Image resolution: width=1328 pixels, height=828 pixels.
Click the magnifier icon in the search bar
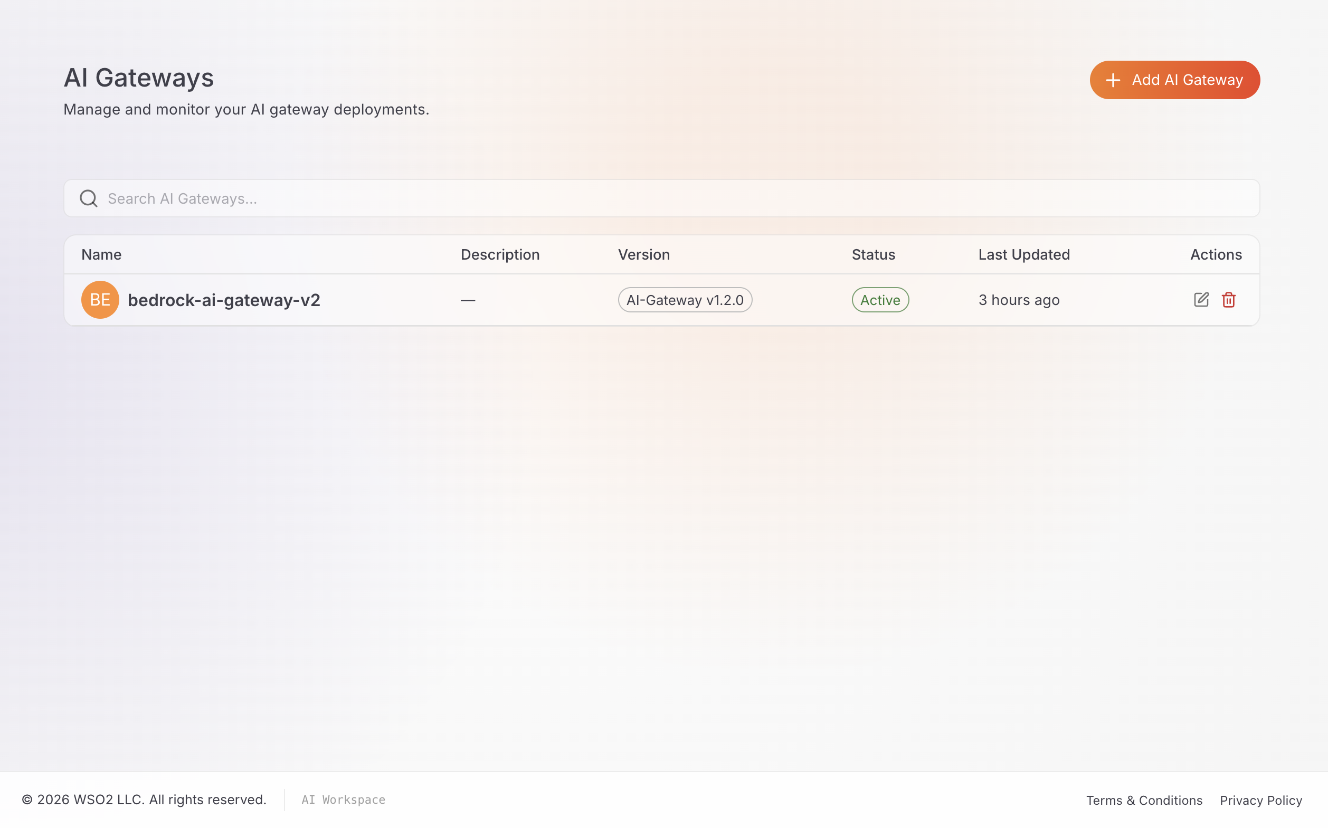coord(89,198)
